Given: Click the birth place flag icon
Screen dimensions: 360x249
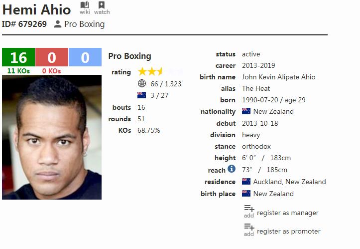Looking at the screenshot, I should [x=246, y=193].
